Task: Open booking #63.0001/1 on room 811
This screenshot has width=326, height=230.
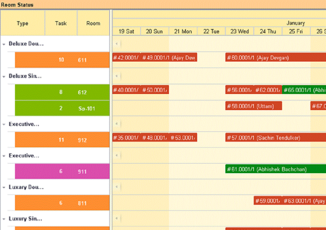Action: [x=304, y=201]
